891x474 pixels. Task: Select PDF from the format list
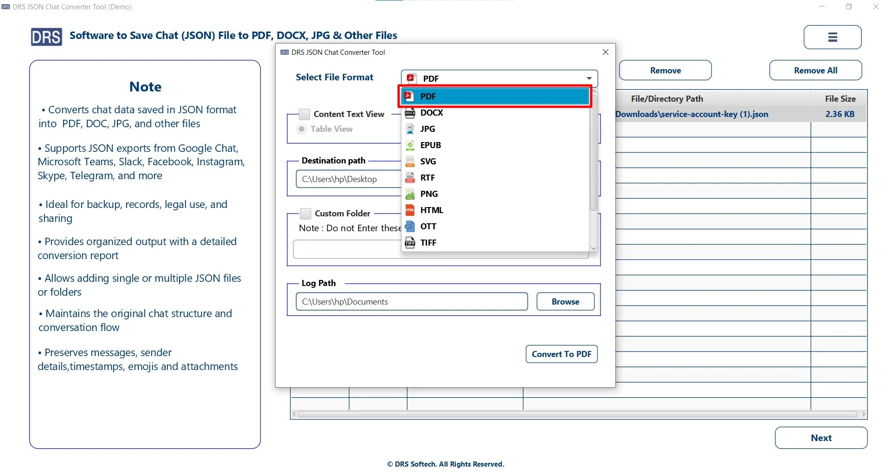click(495, 96)
